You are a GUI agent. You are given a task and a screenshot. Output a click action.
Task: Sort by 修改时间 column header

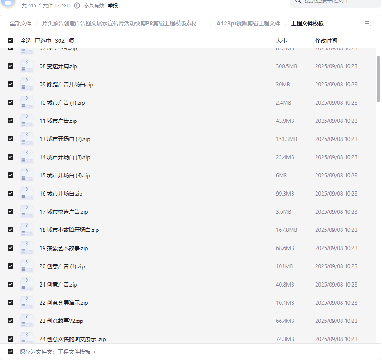326,40
